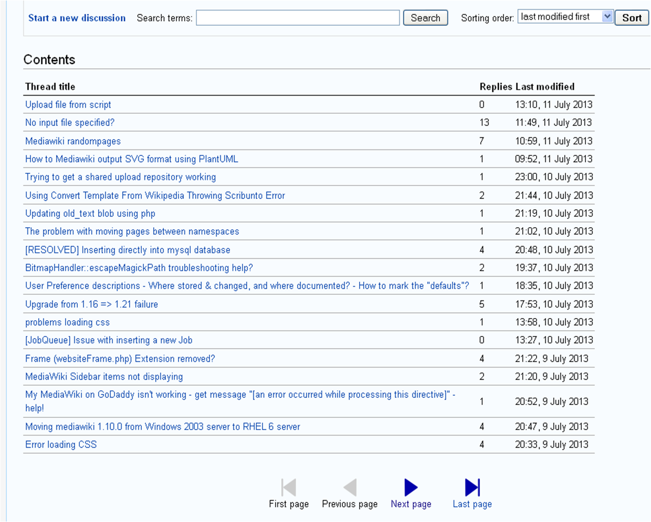Click the Search terms input field

click(x=298, y=18)
